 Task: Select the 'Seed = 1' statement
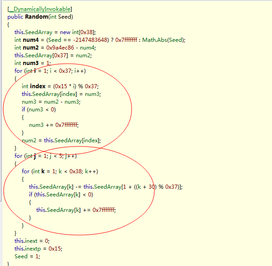click(27, 256)
